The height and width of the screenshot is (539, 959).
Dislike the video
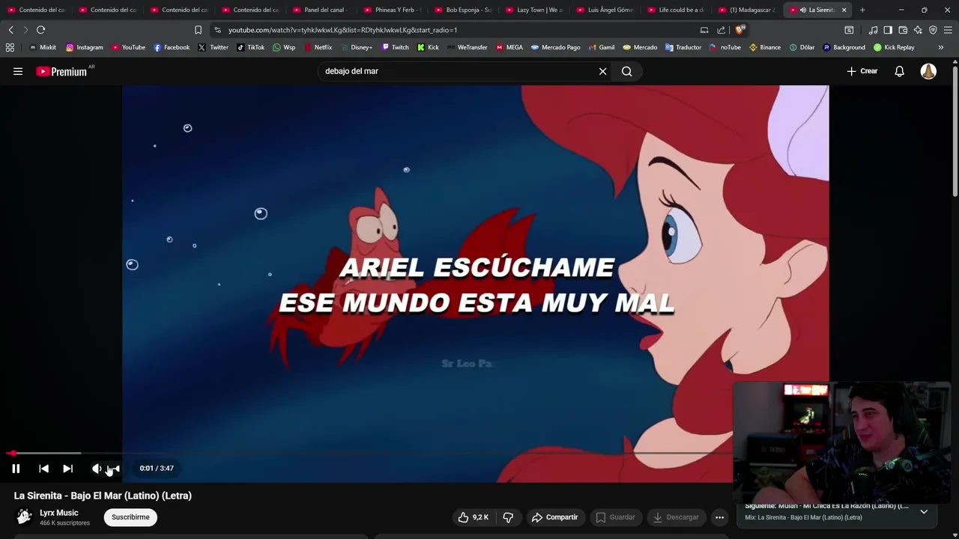pyautogui.click(x=508, y=517)
